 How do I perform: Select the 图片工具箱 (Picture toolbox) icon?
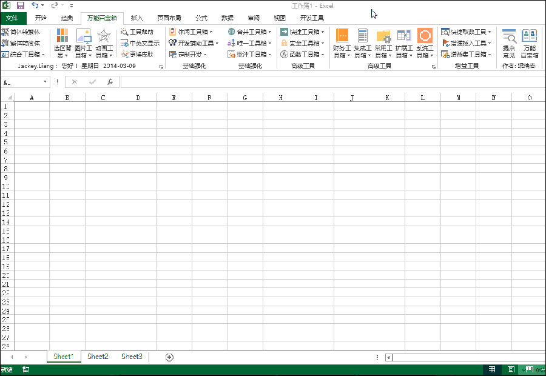coord(83,42)
